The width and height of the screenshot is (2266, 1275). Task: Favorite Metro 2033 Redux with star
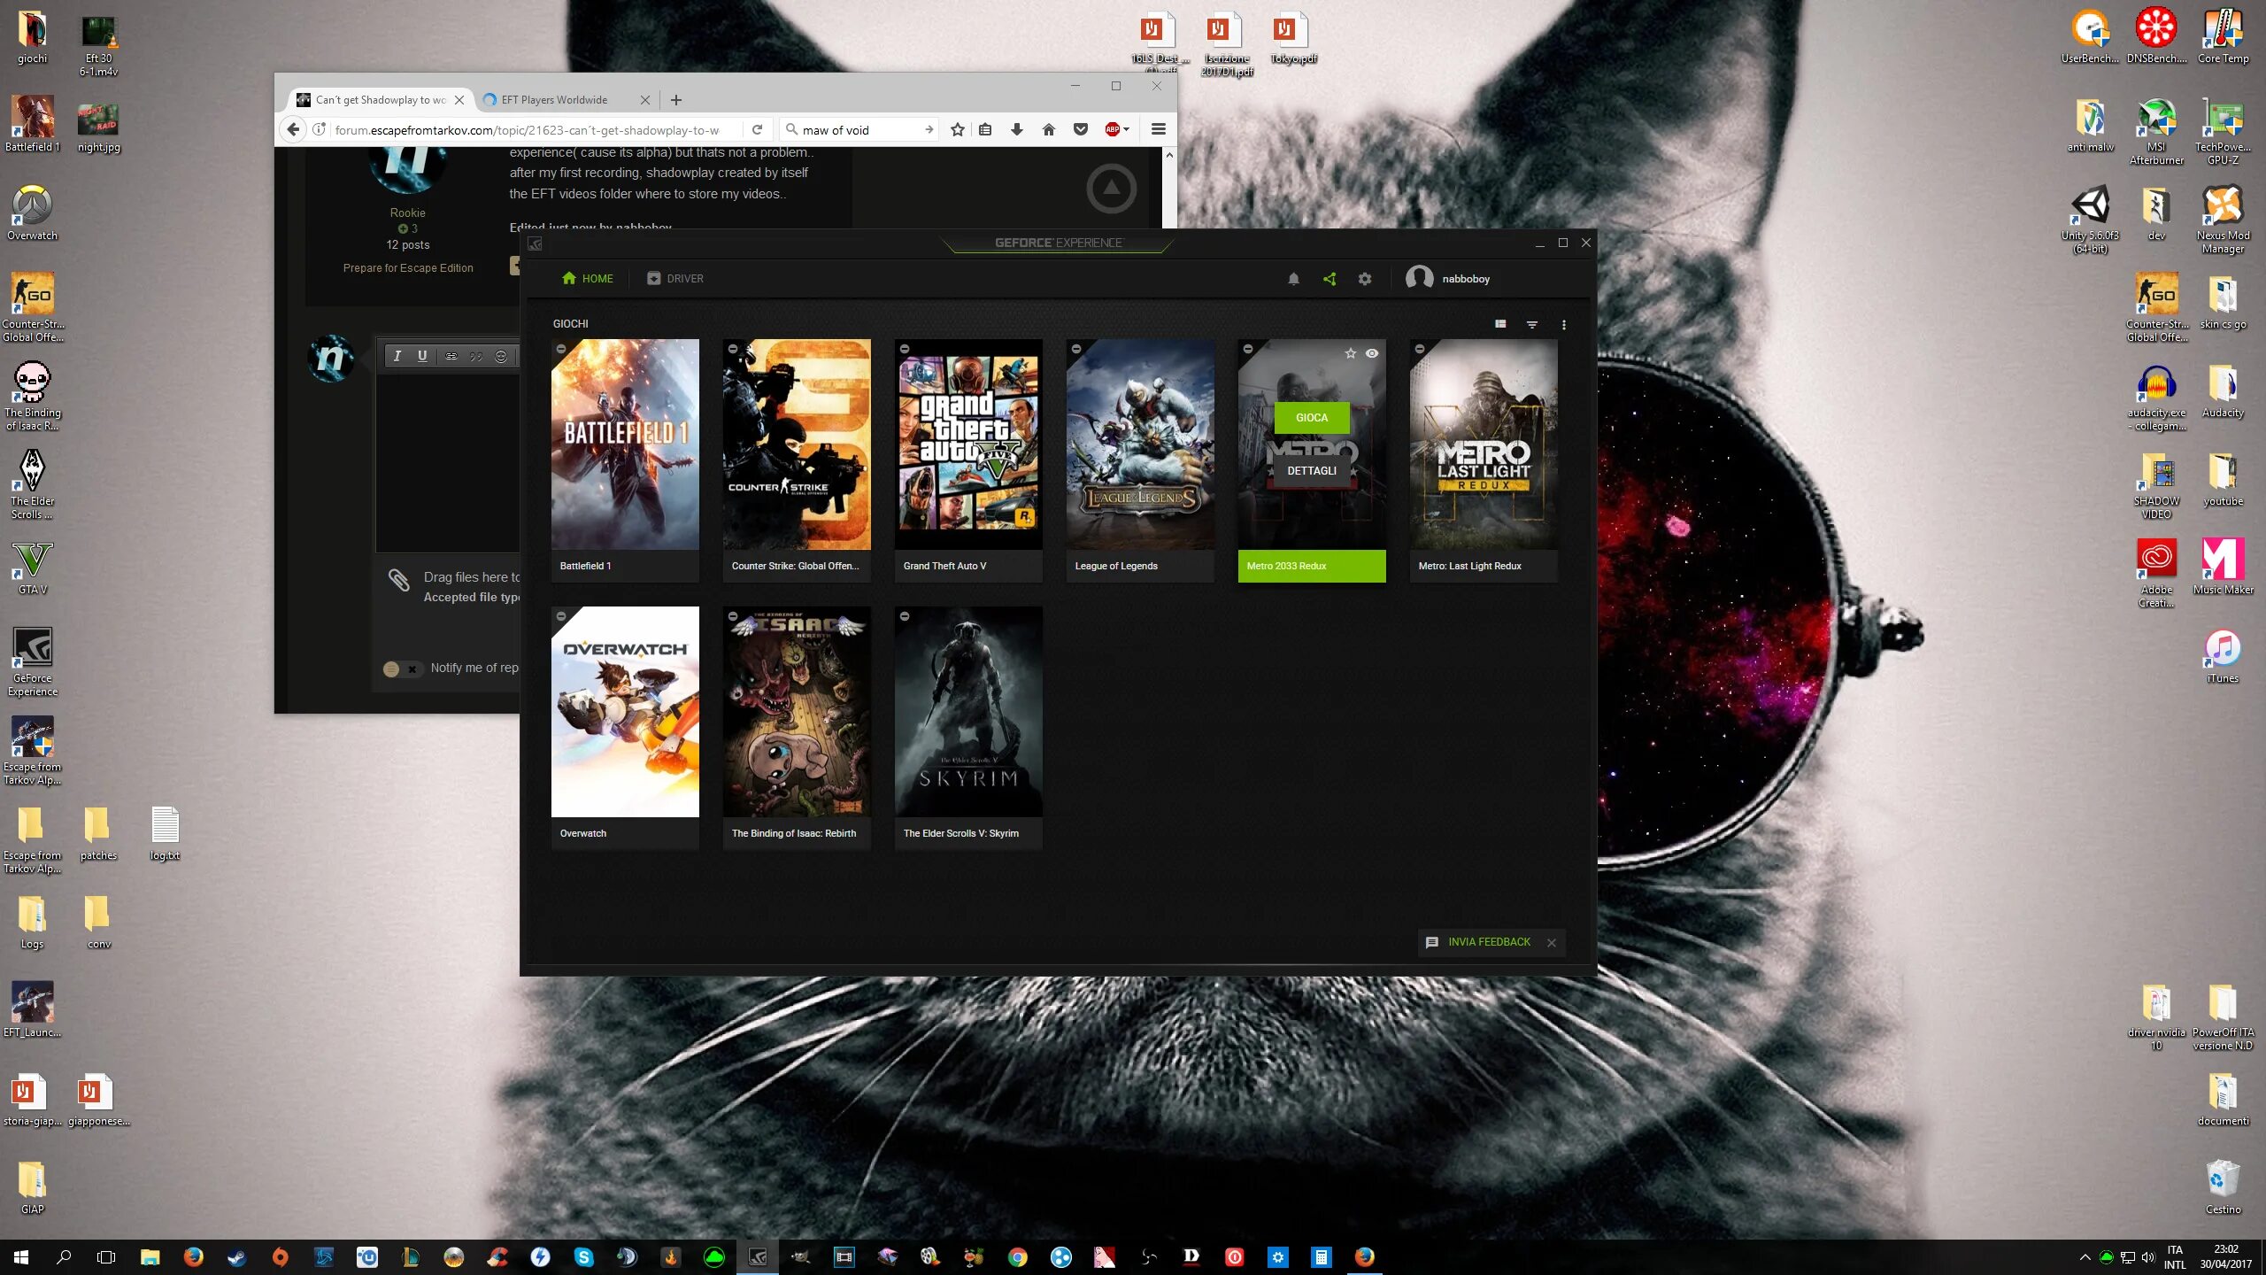(1350, 353)
